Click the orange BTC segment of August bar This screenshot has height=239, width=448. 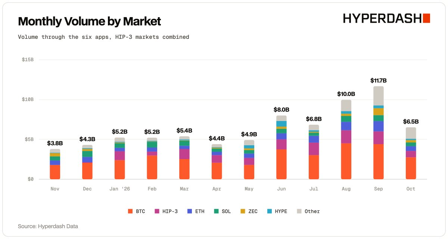pos(346,161)
